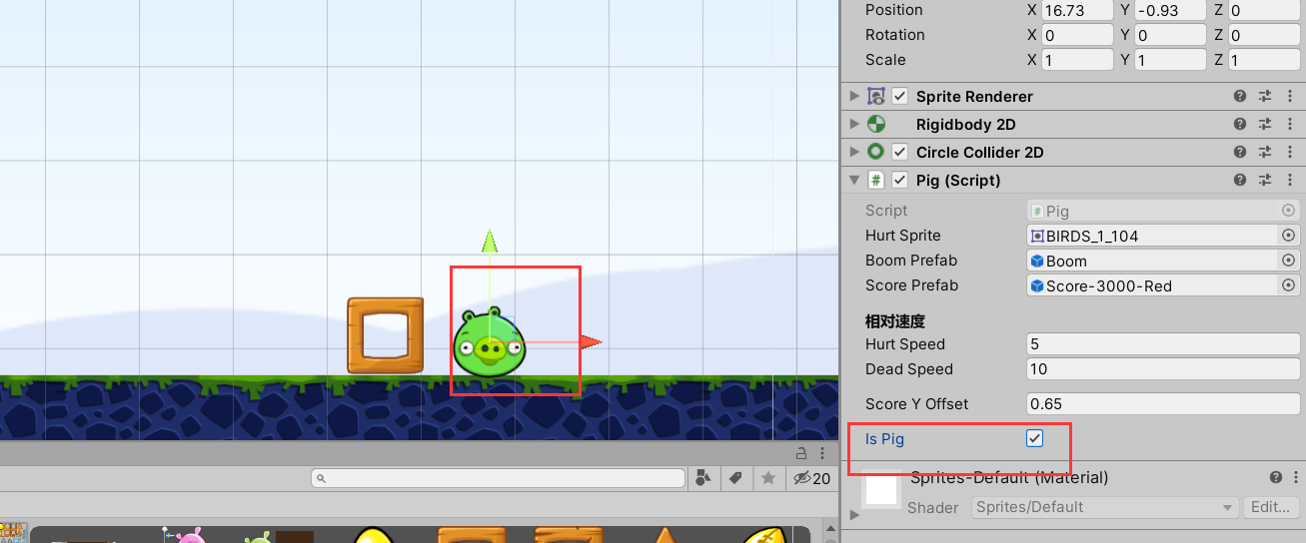Open Rigidbody 2D more options menu
1306x543 pixels.
coord(1290,125)
